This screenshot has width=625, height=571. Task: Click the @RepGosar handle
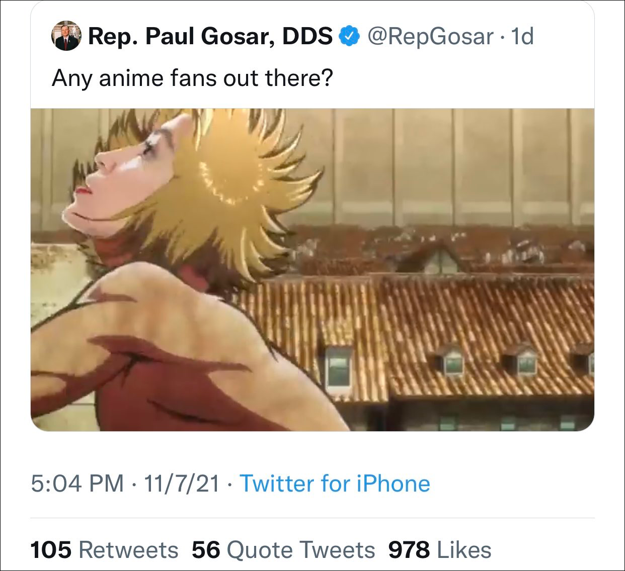point(431,36)
